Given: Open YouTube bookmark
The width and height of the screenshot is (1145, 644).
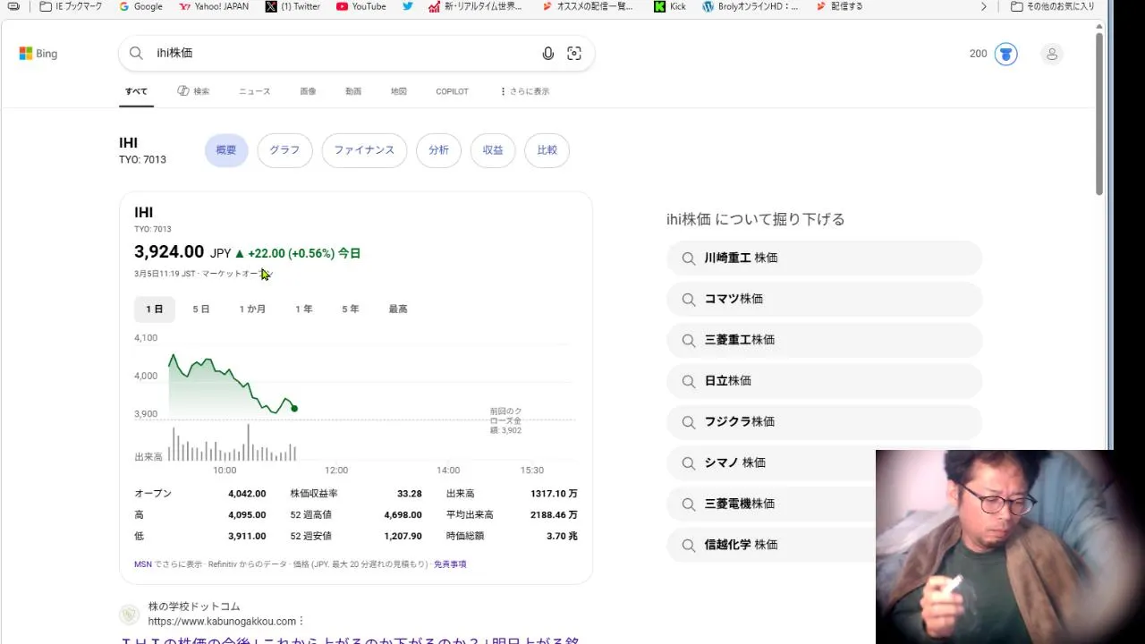Looking at the screenshot, I should (x=360, y=6).
